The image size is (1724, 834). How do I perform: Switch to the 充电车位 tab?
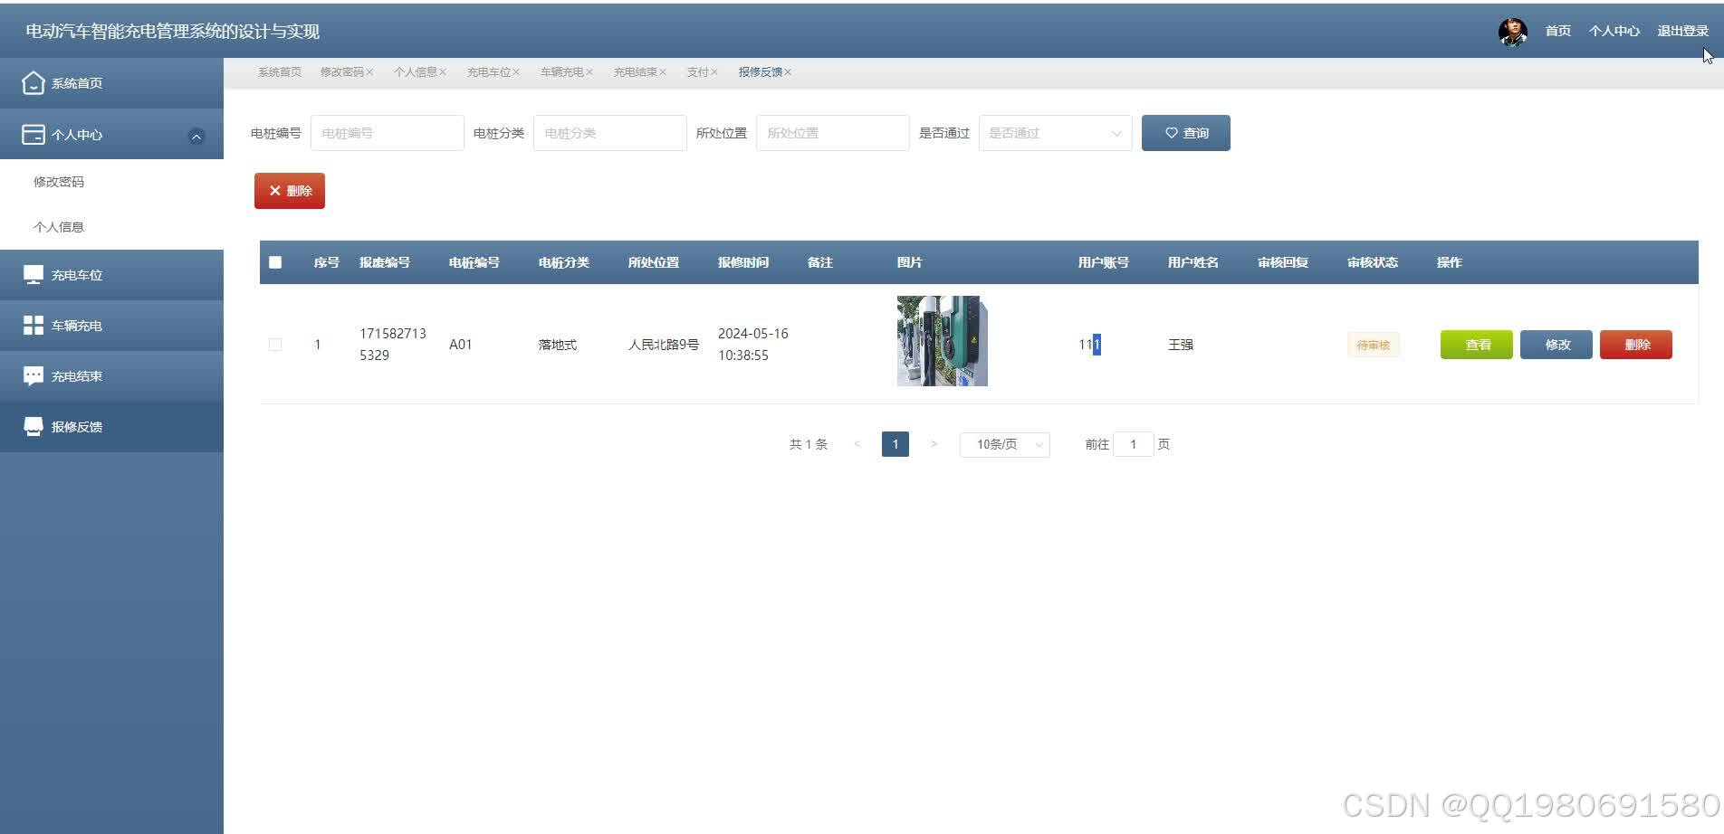pos(488,72)
